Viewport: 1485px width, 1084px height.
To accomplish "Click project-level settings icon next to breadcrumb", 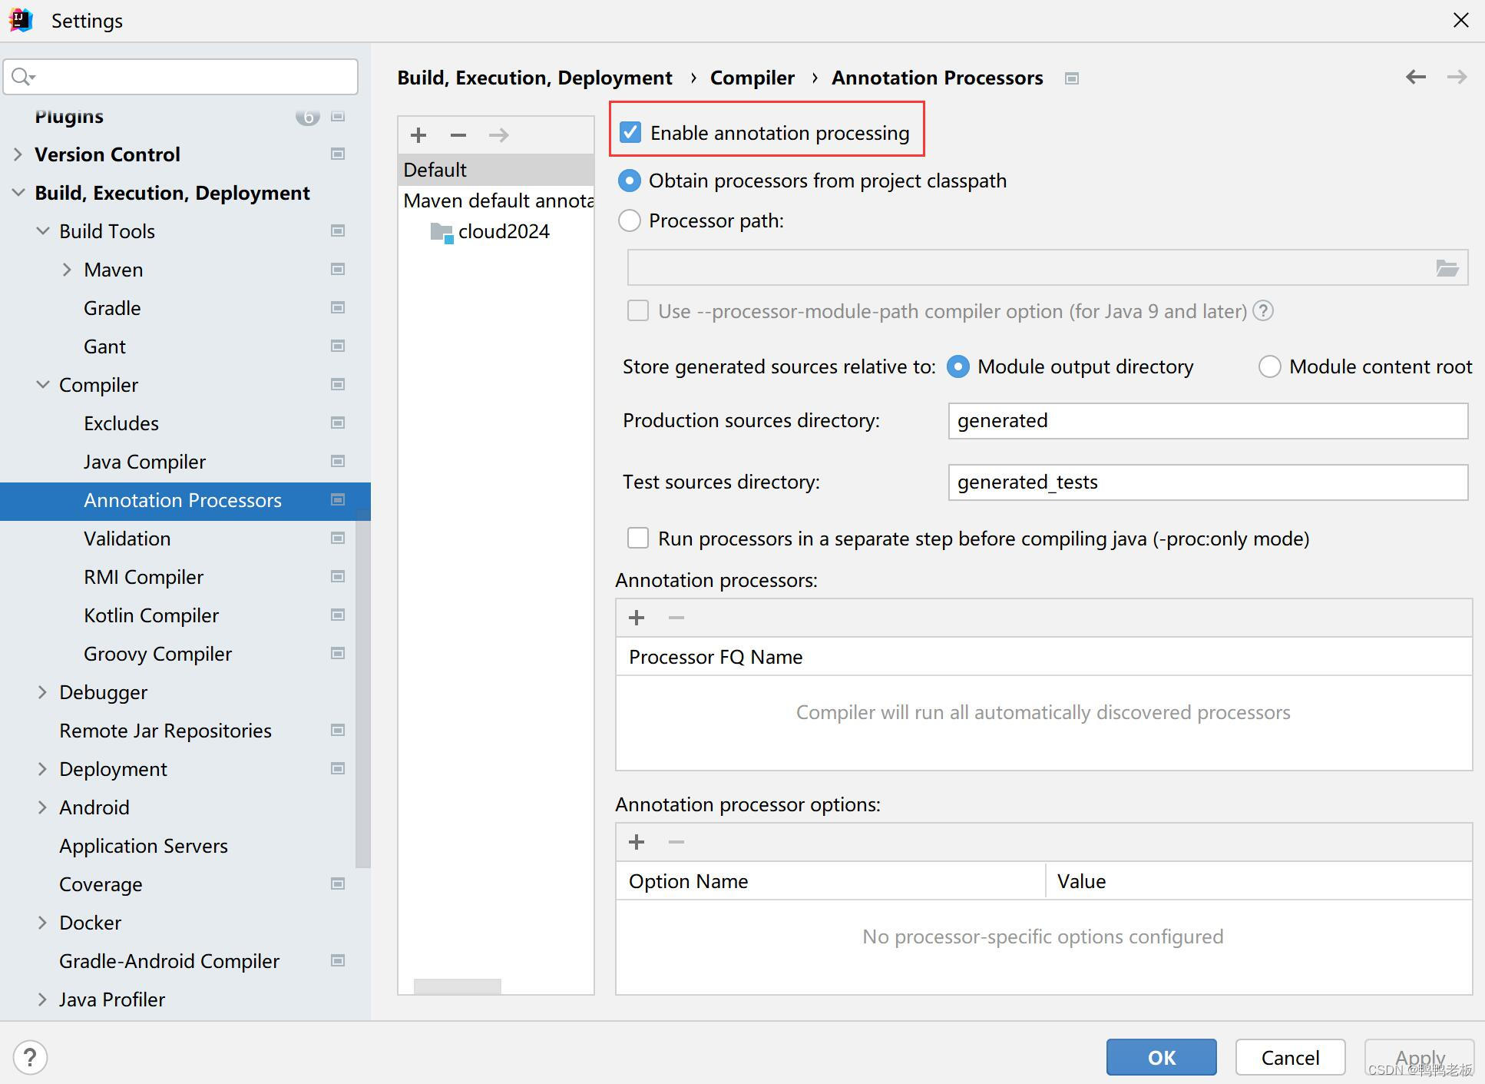I will click(x=1072, y=78).
